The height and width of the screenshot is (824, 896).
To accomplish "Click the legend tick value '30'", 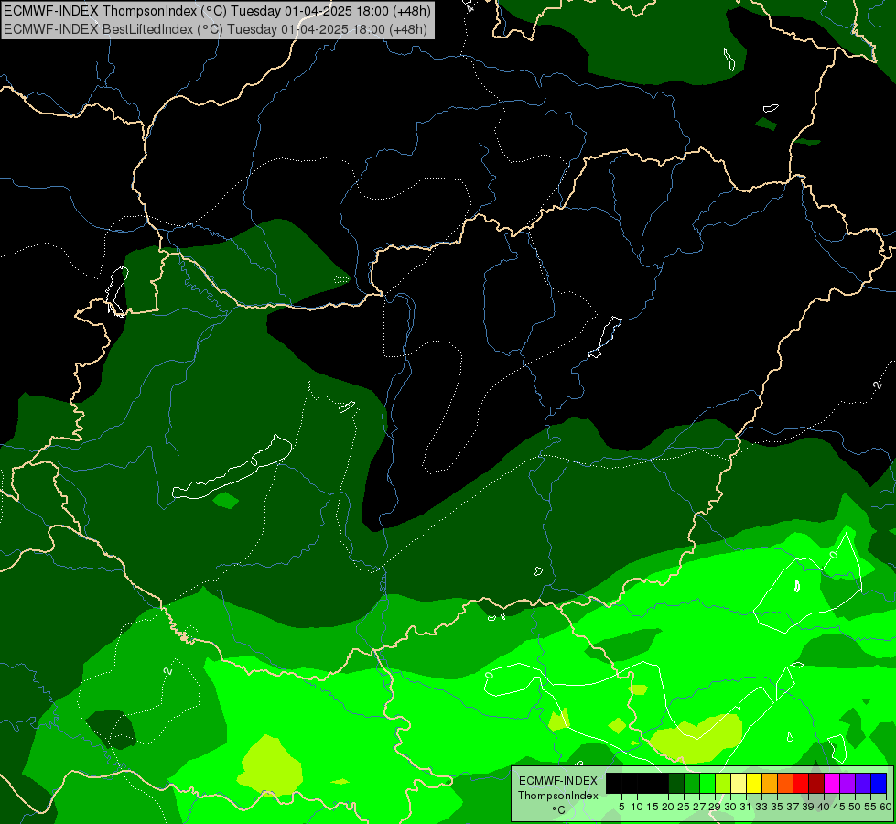I will coord(730,807).
